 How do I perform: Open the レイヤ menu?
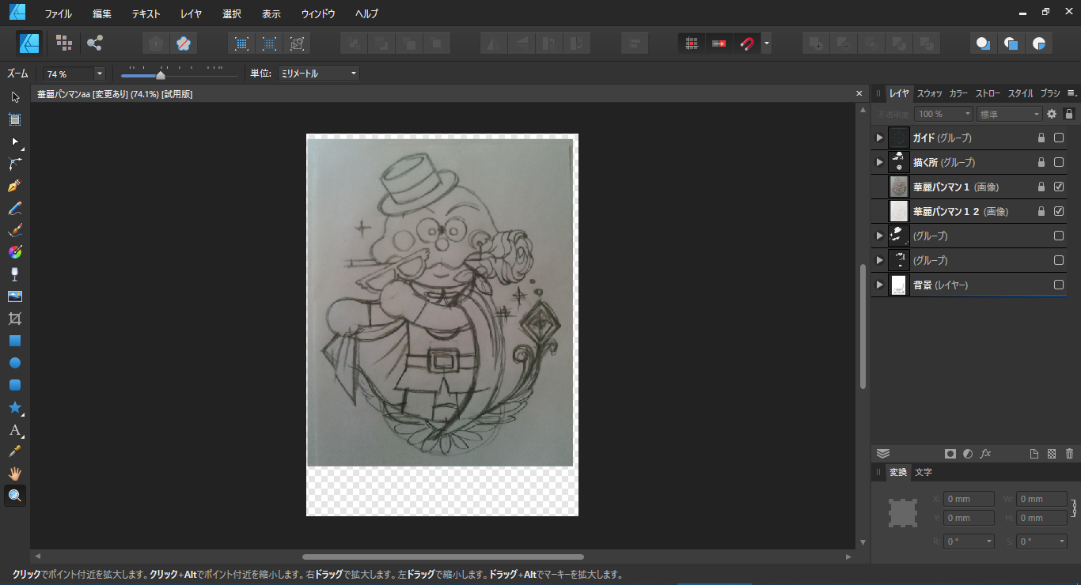[x=191, y=13]
